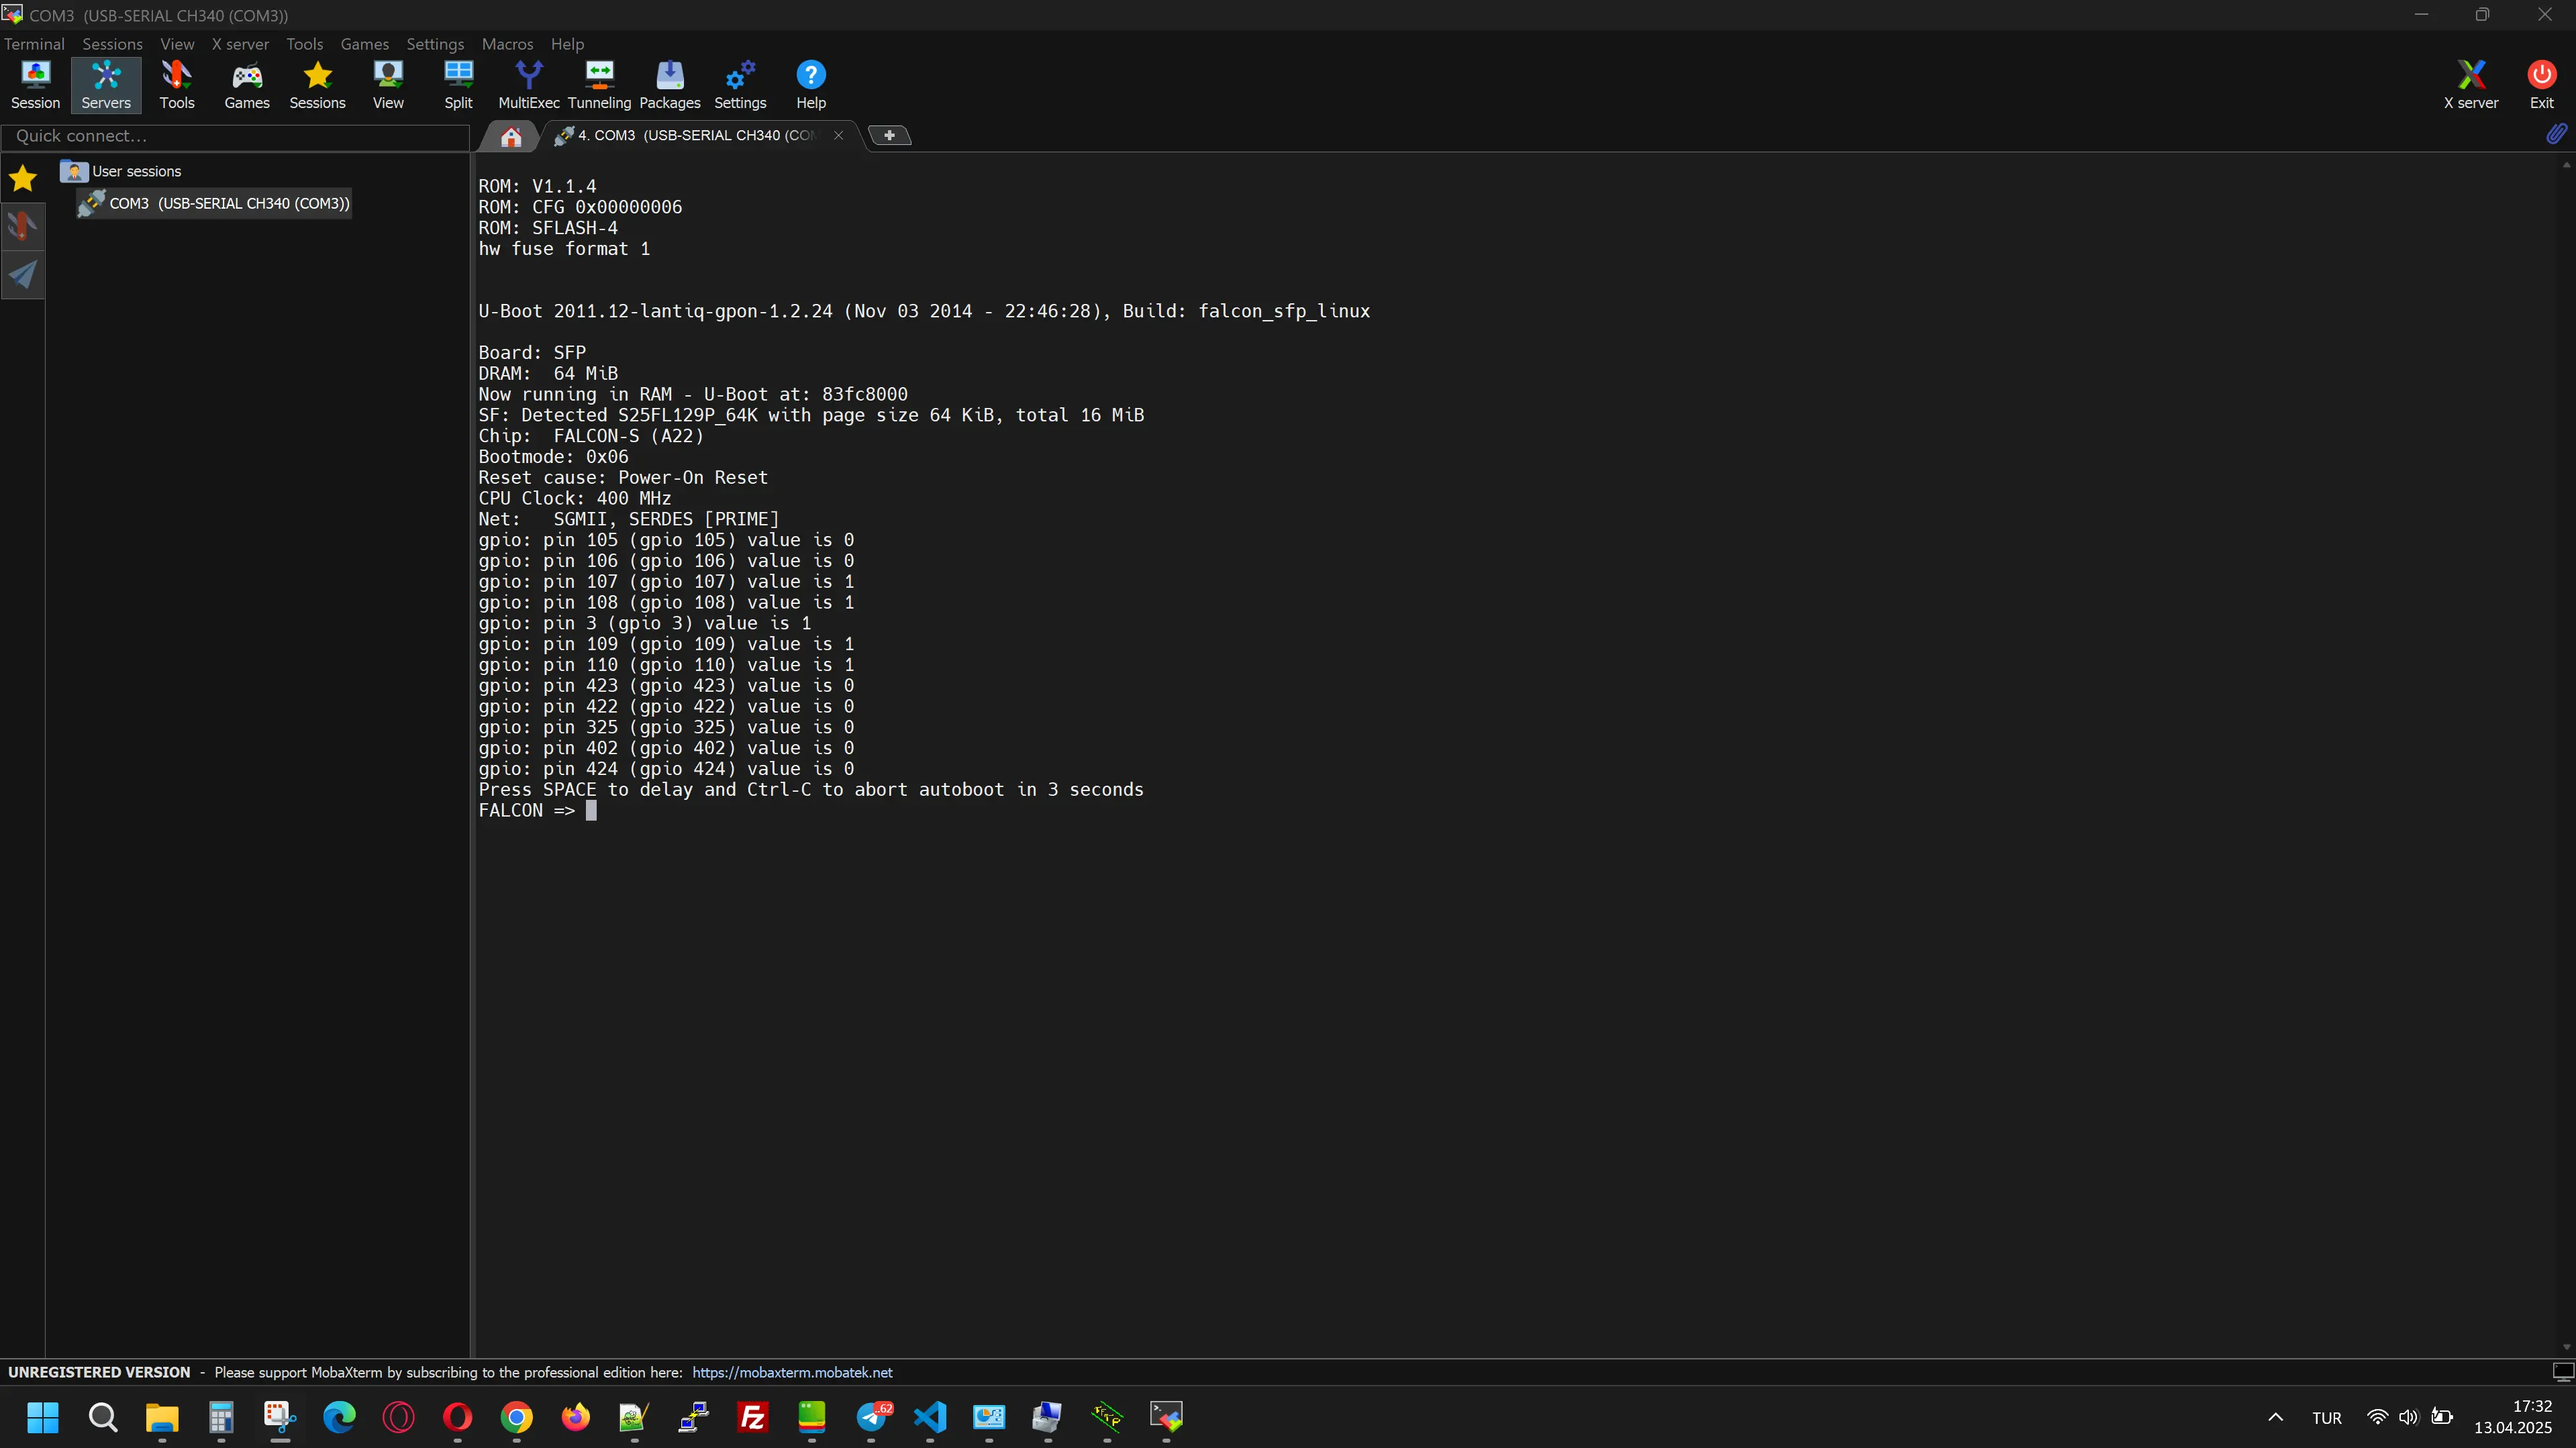Close the COM3 terminal tab
This screenshot has width=2576, height=1448.
pos(839,135)
